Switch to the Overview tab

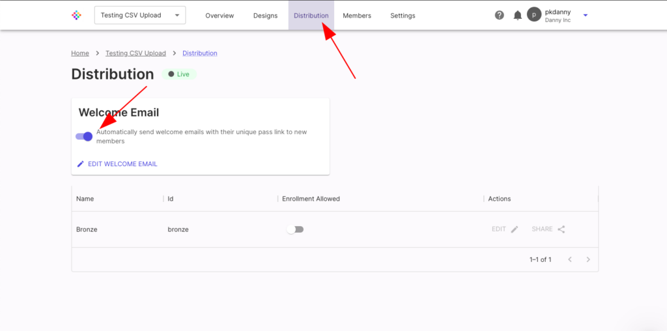point(220,16)
